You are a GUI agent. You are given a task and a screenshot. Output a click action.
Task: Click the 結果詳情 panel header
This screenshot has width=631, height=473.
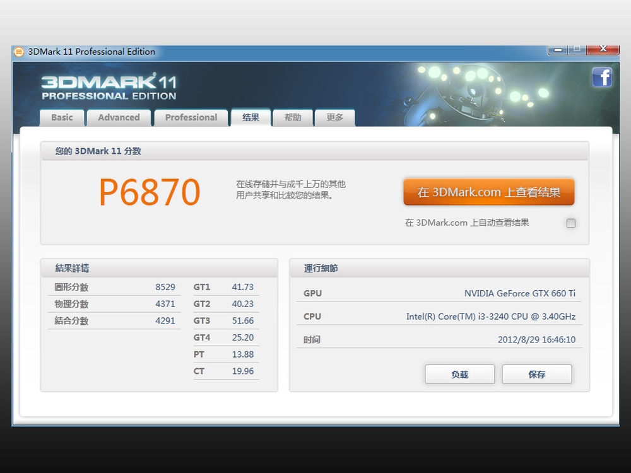coord(160,268)
